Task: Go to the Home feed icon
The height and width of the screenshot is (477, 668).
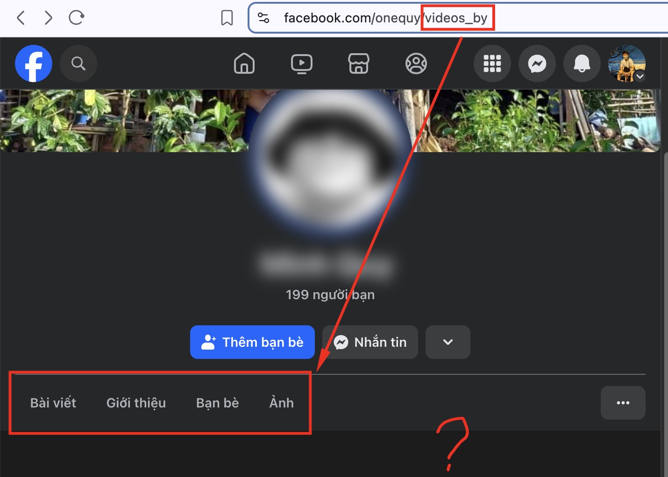Action: (244, 63)
